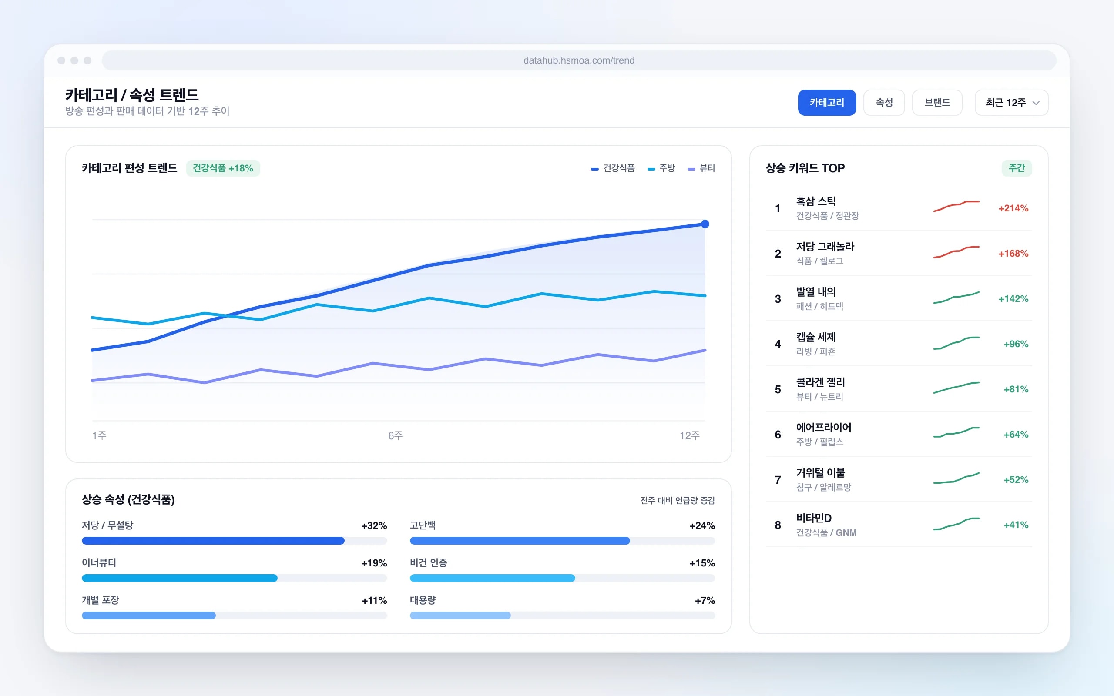The width and height of the screenshot is (1114, 696).
Task: Click the datahub.hsmoa.com/trend address bar
Action: (x=579, y=60)
